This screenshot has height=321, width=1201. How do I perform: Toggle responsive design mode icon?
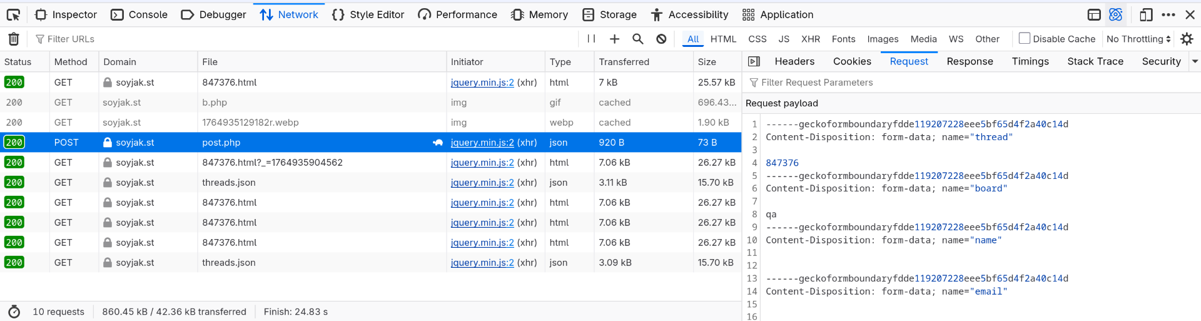point(1146,14)
